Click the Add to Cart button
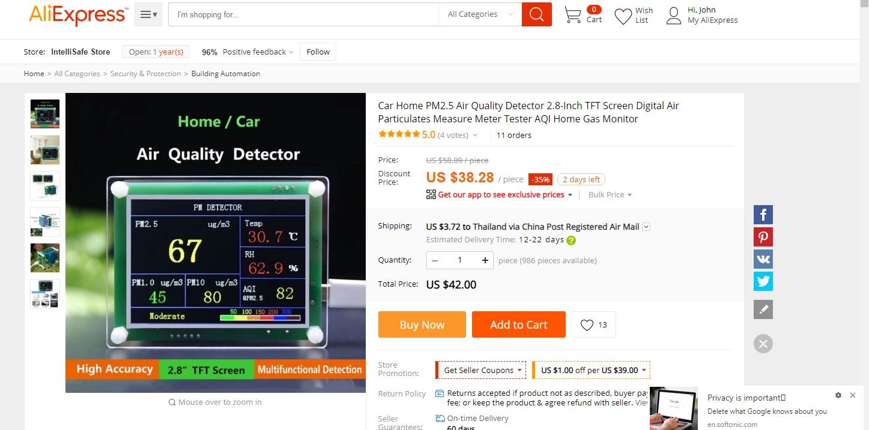 [x=519, y=324]
